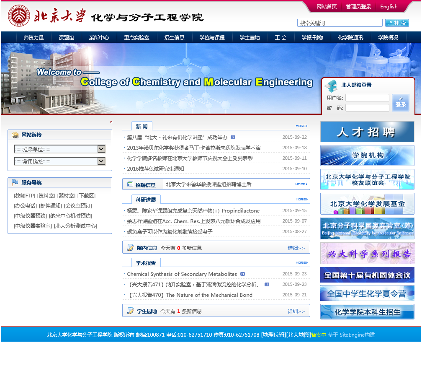Click the 搜索 search button
This screenshot has width=422, height=384.
[397, 23]
